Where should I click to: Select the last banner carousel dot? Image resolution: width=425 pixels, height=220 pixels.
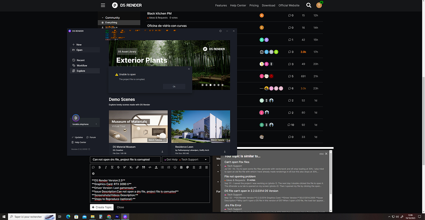click(x=222, y=85)
